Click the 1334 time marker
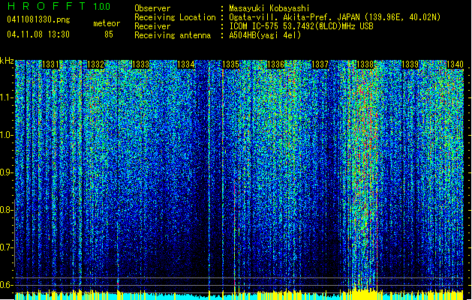The height and width of the screenshot is (300, 472). point(186,64)
